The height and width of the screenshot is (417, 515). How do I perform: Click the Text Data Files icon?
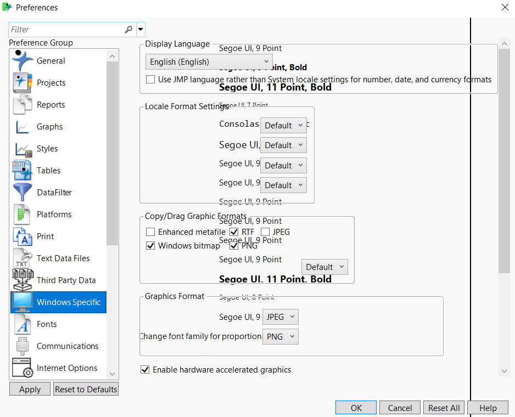pyautogui.click(x=23, y=258)
